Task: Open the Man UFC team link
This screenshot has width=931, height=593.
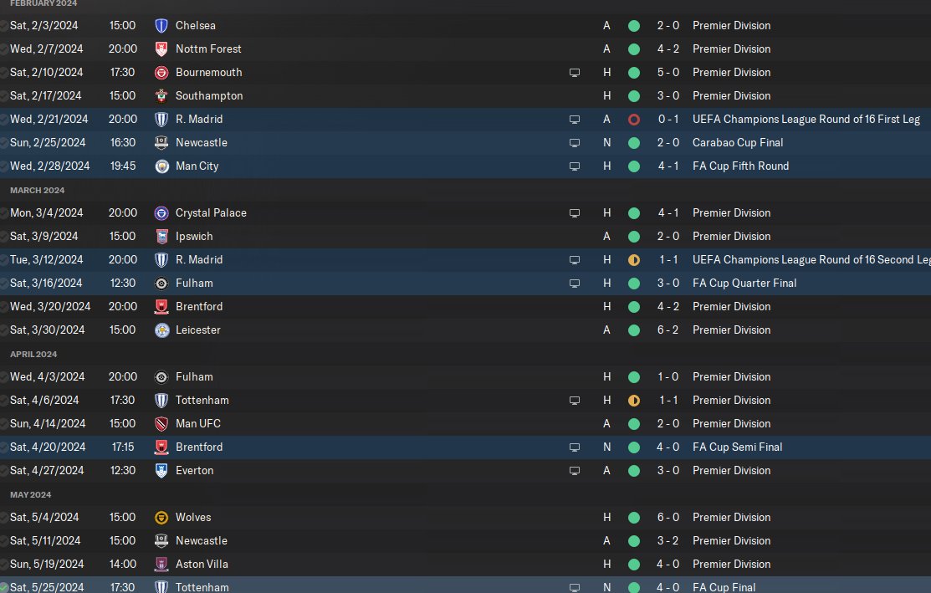Action: [198, 424]
